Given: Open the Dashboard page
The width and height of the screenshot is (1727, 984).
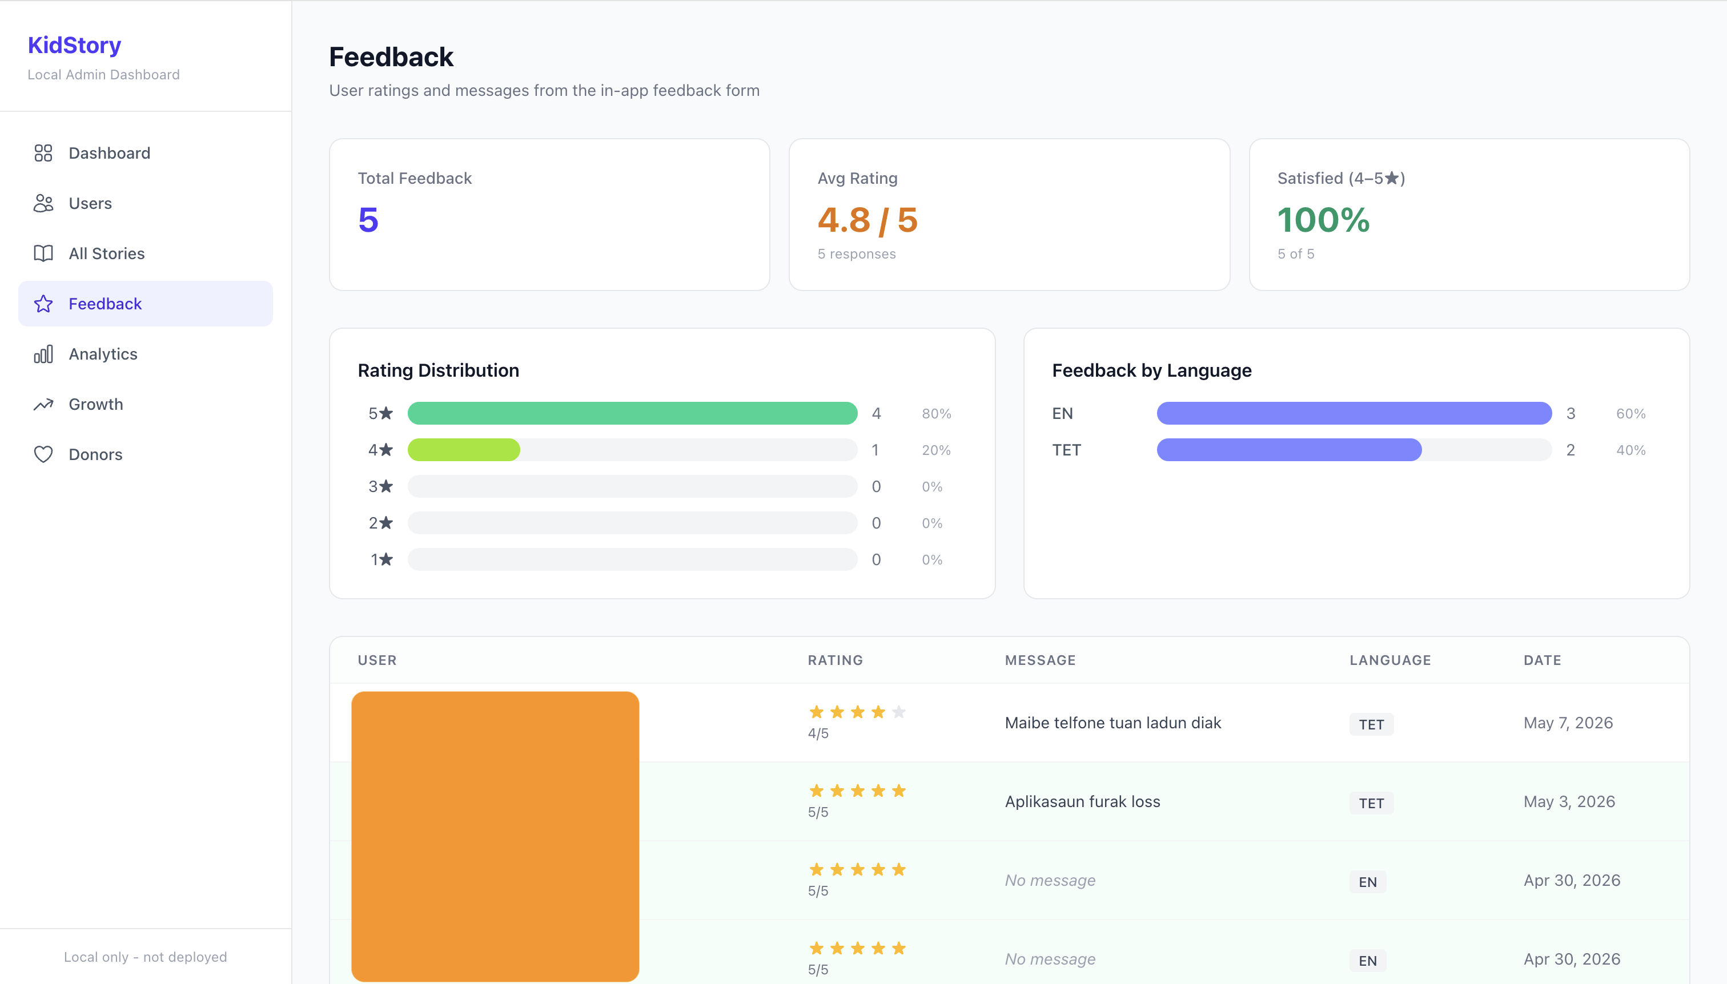Looking at the screenshot, I should click(x=146, y=154).
